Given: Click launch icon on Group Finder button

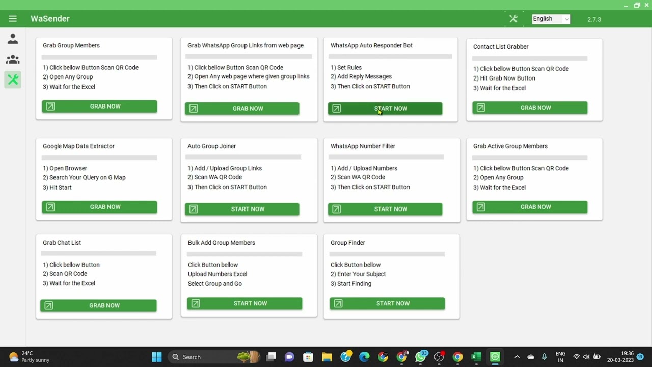Looking at the screenshot, I should click(x=338, y=303).
